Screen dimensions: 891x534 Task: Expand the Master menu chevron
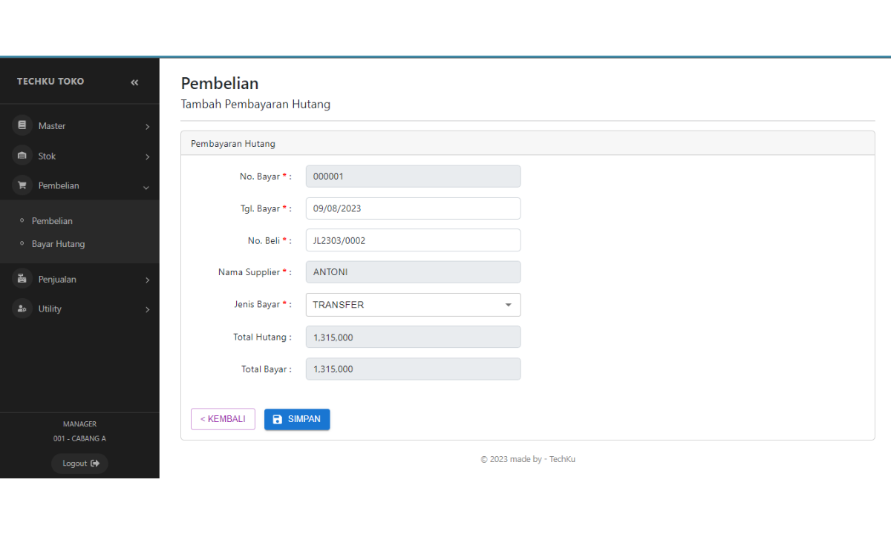point(147,127)
